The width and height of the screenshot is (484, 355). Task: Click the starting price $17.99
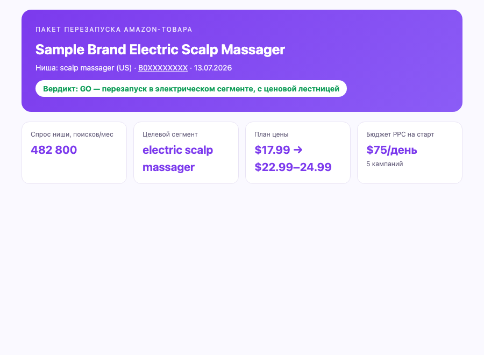[x=272, y=150]
